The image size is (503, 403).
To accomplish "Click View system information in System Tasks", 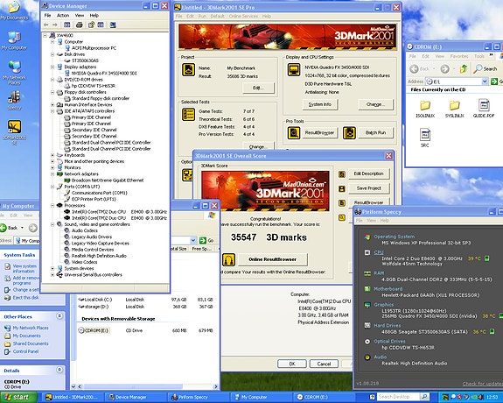I will [x=24, y=268].
